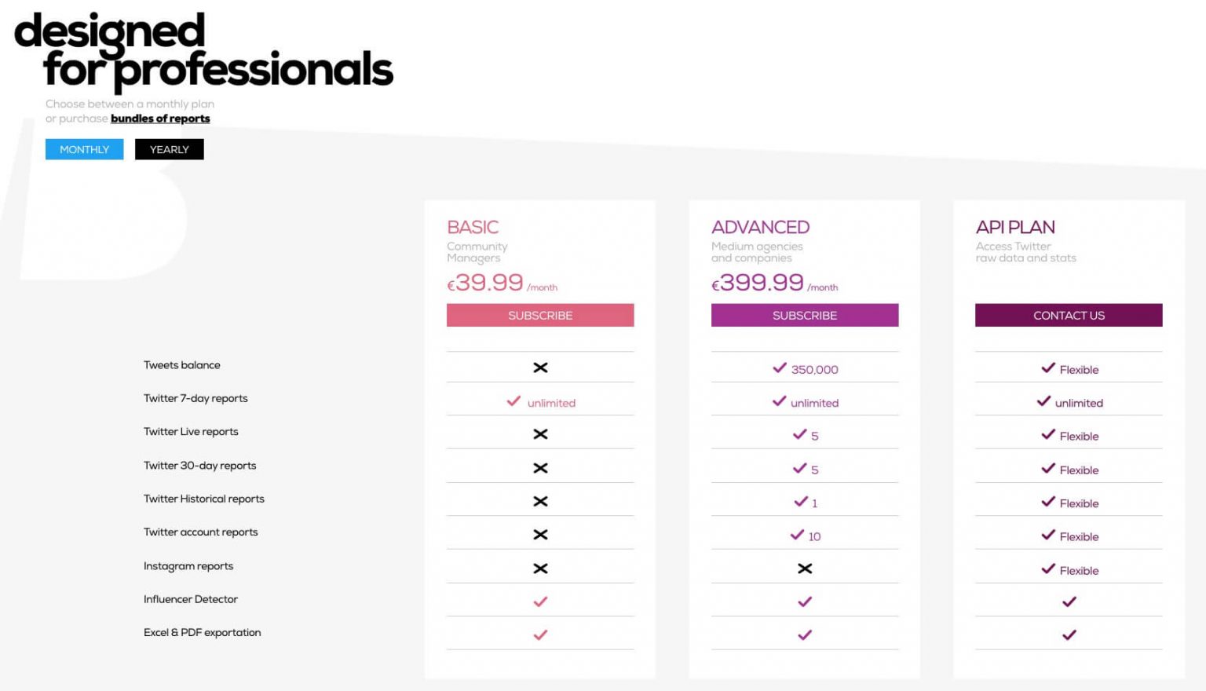Image resolution: width=1206 pixels, height=691 pixels.
Task: Switch to MONTHLY billing
Action: [84, 149]
